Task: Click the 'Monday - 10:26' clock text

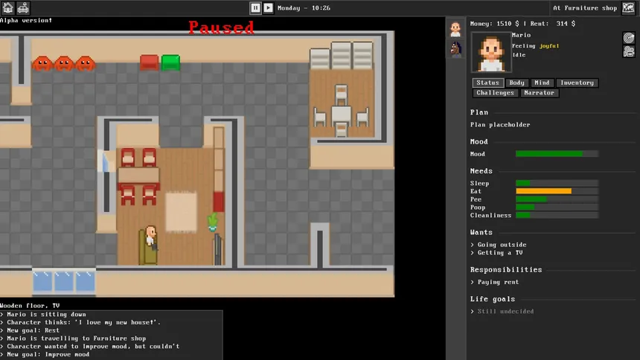Action: click(304, 7)
